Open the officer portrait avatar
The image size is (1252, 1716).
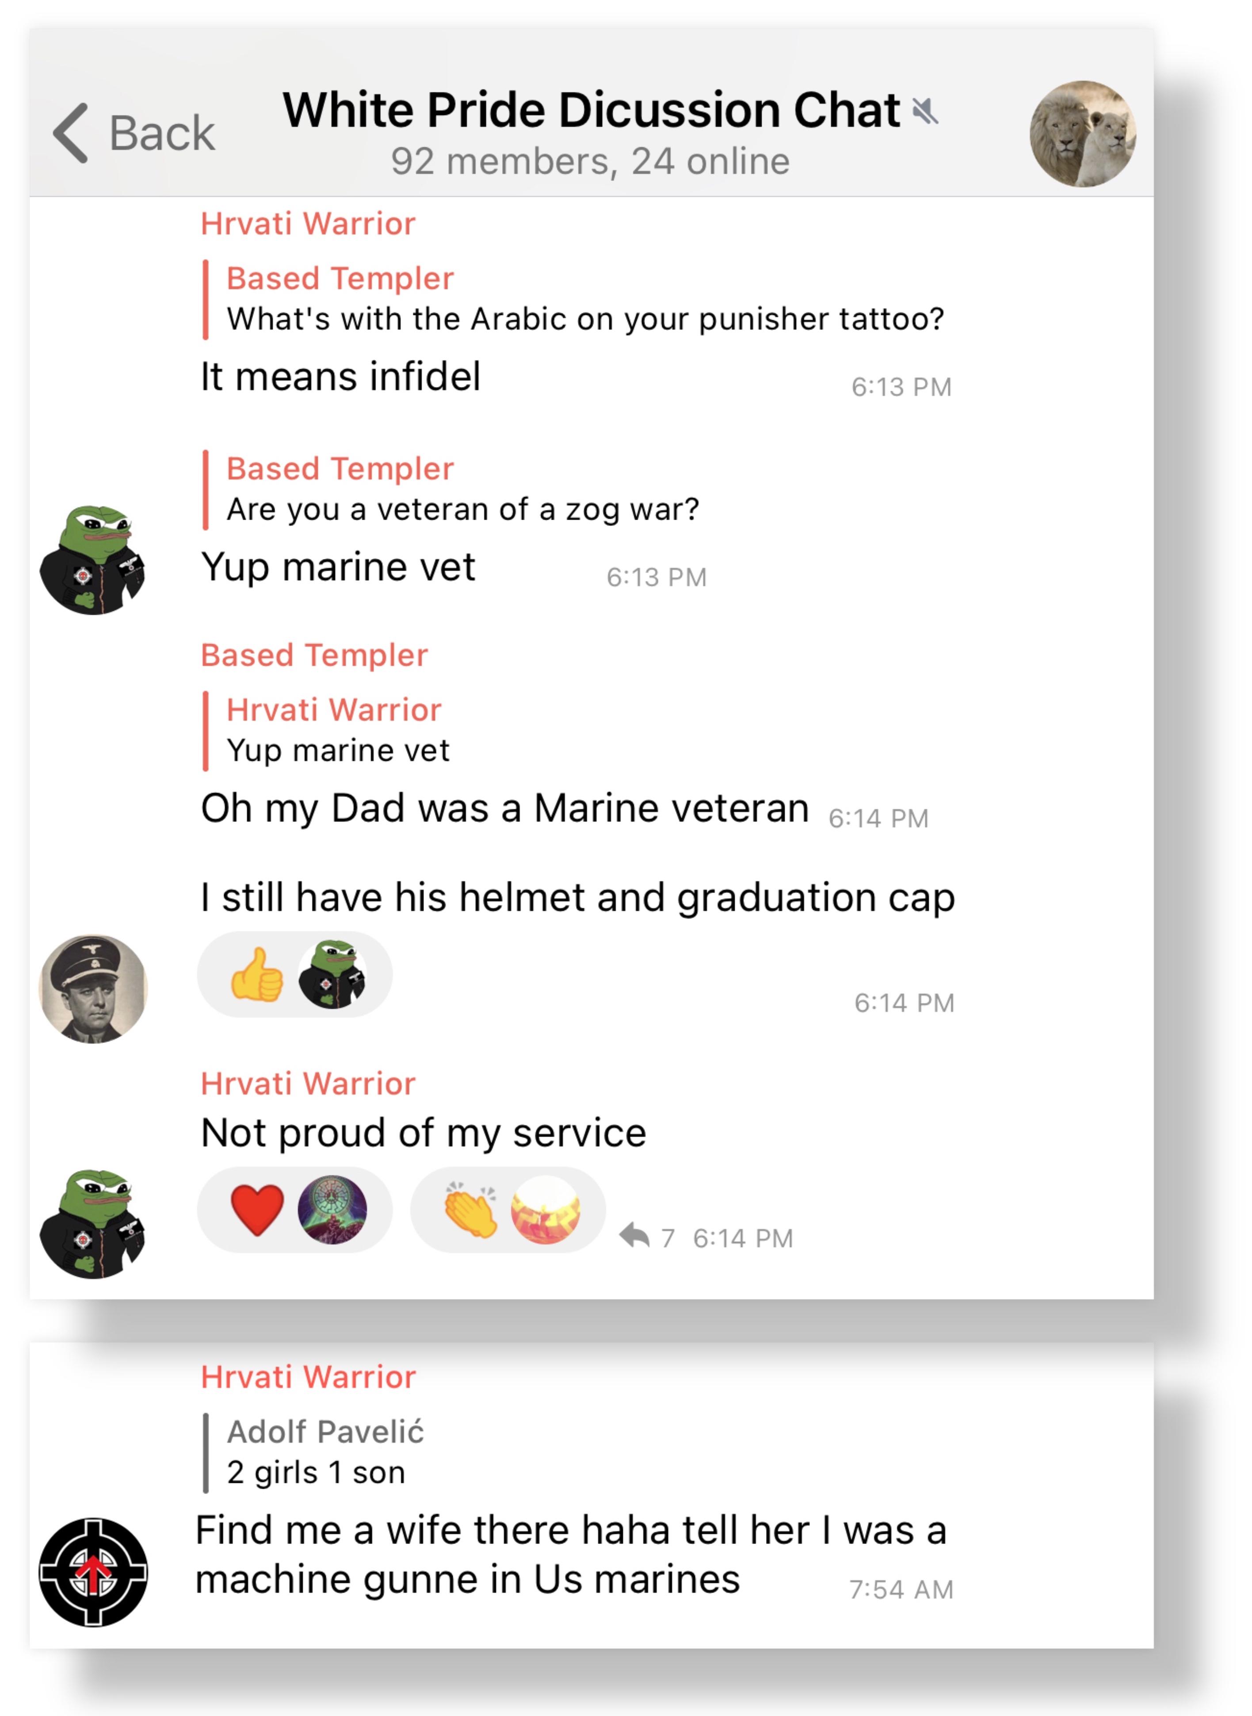point(93,988)
